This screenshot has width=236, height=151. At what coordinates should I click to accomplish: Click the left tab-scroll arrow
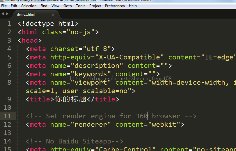[x=2, y=14]
